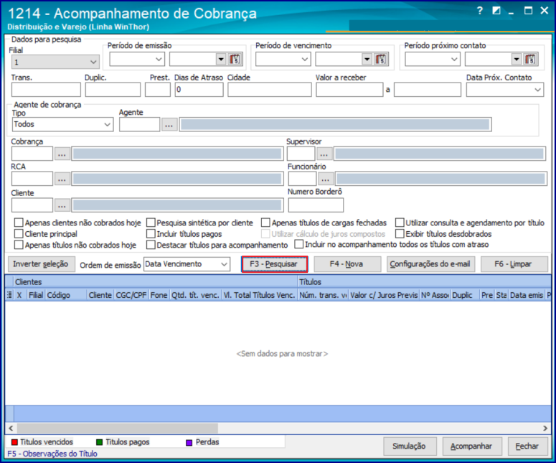
Task: Expand first Período de vencimento combo box
Action: coord(305,59)
